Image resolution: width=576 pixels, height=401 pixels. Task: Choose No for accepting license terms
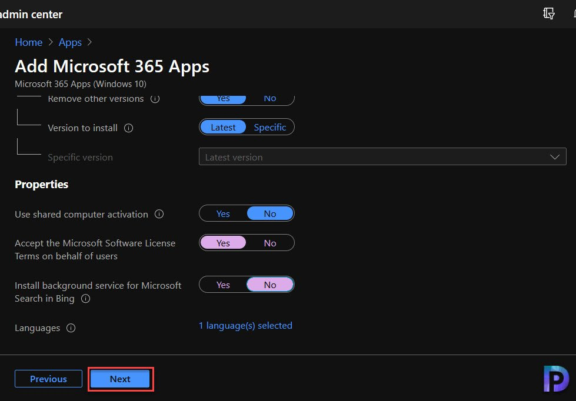coord(270,243)
